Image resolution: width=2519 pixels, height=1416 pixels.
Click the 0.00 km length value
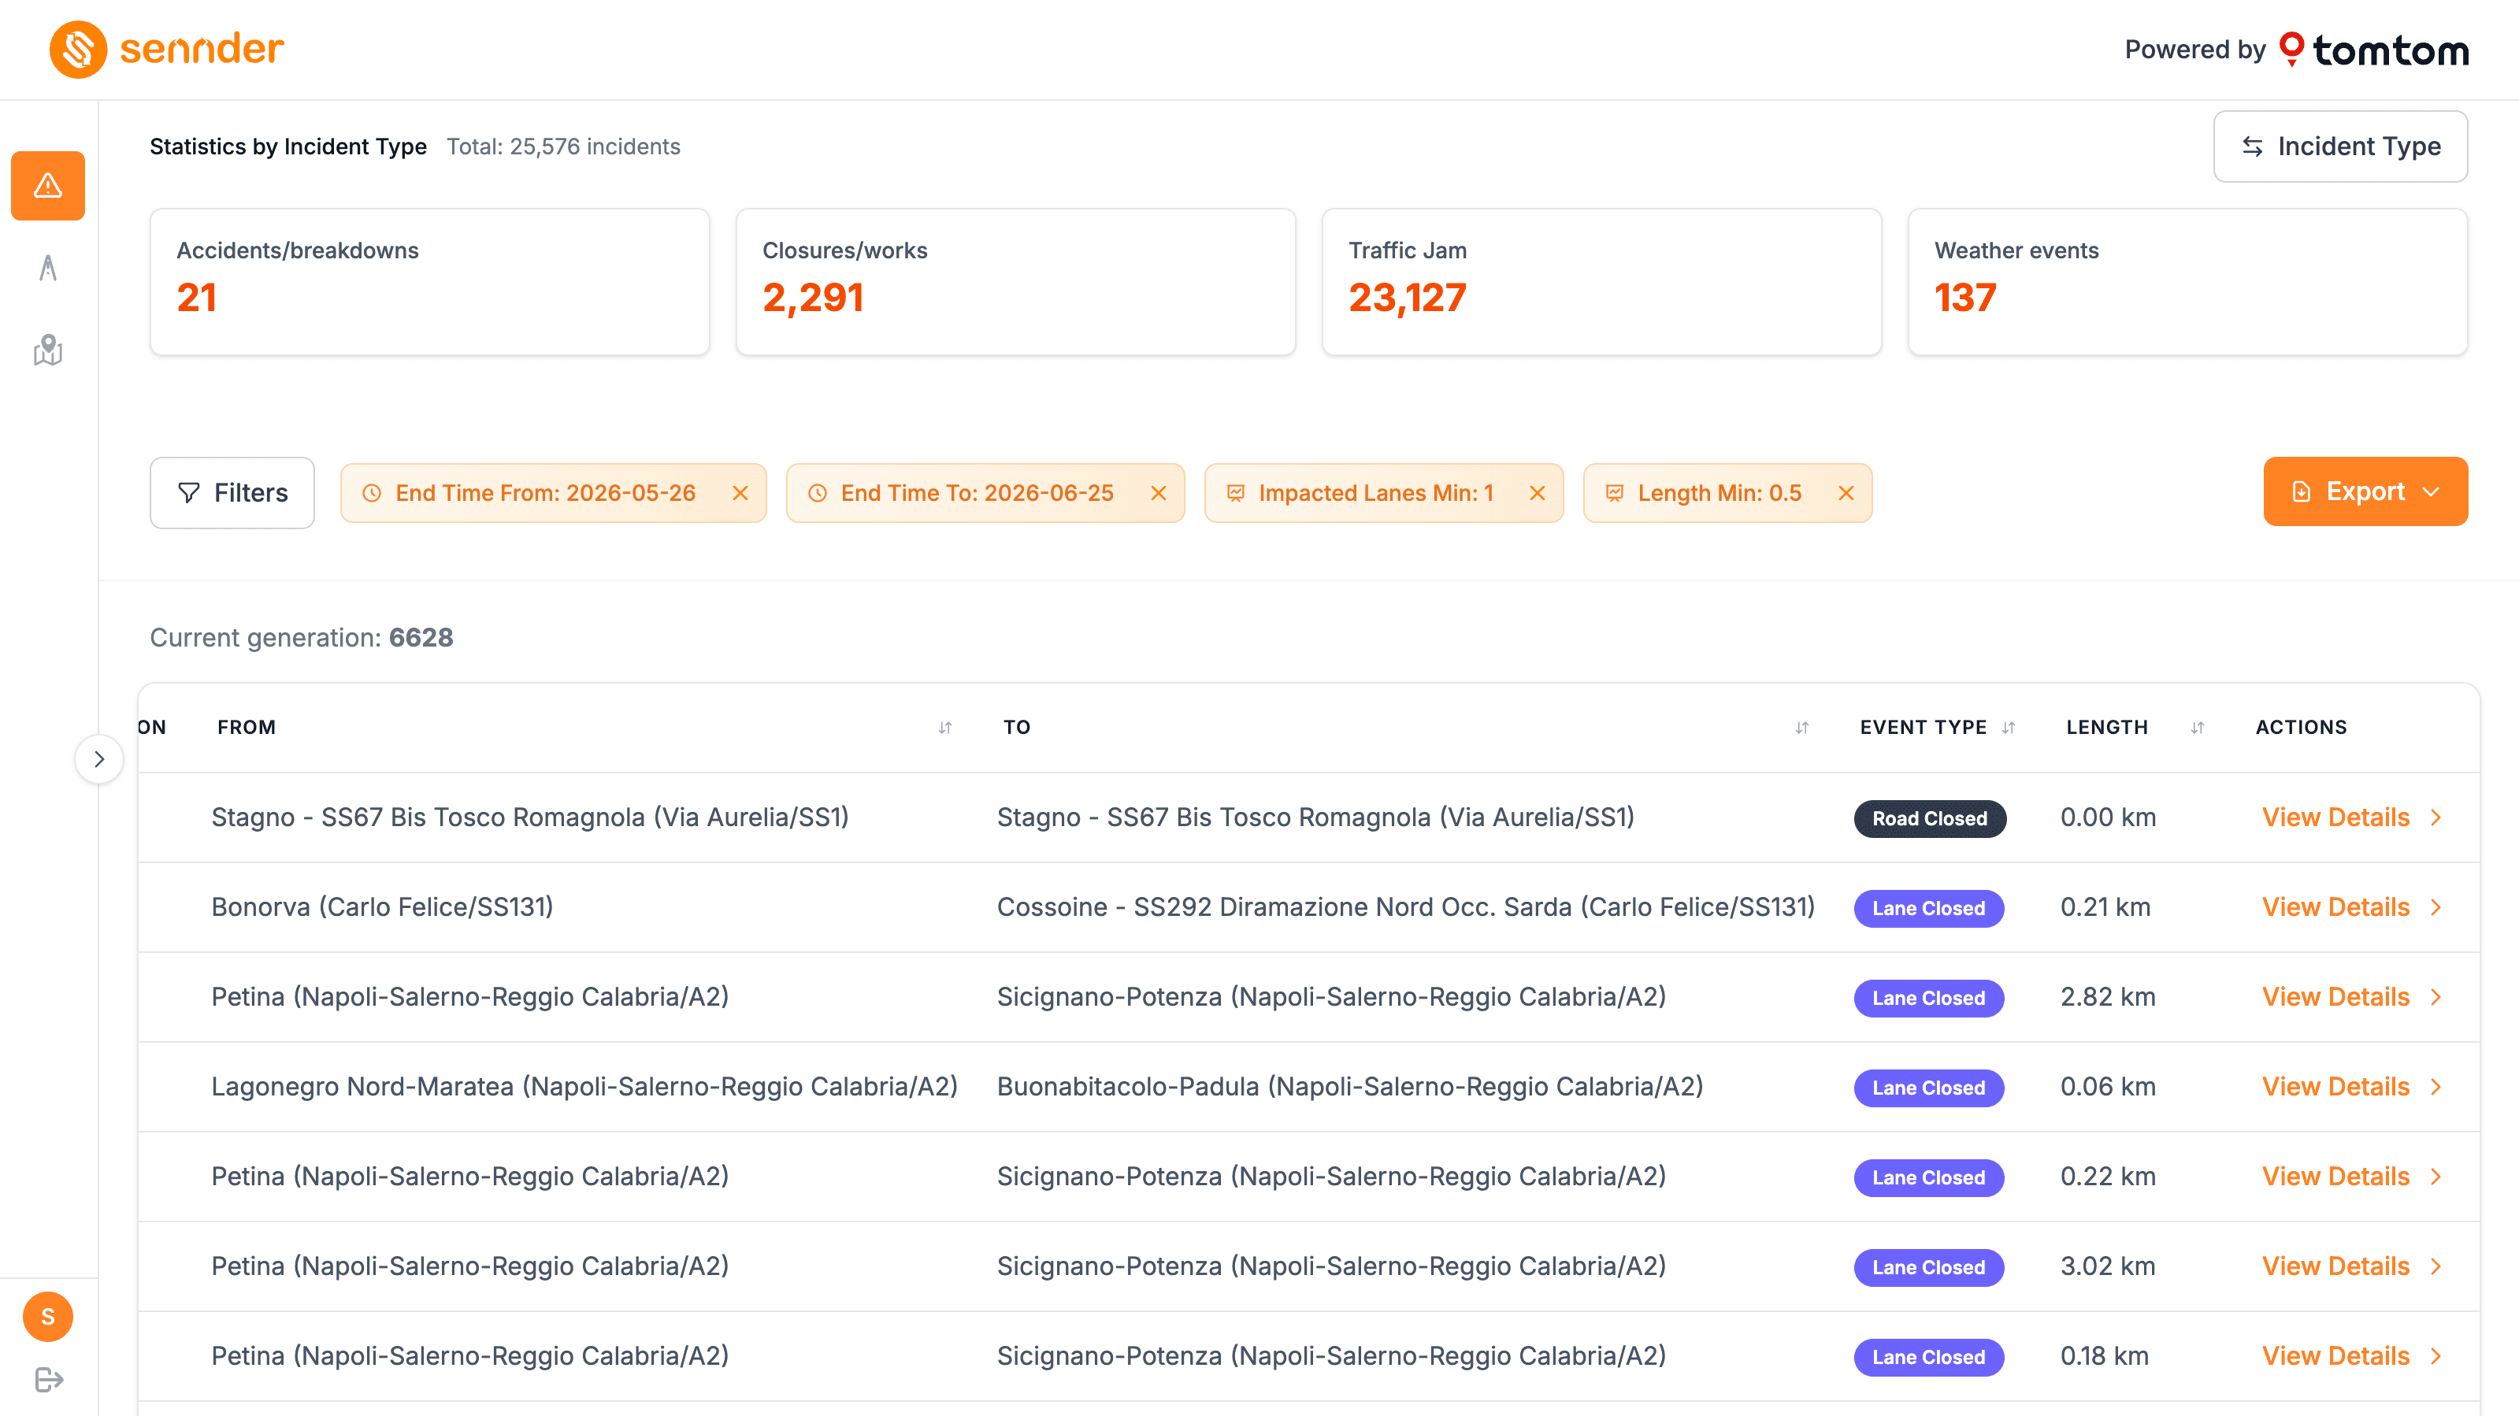[x=2107, y=817]
